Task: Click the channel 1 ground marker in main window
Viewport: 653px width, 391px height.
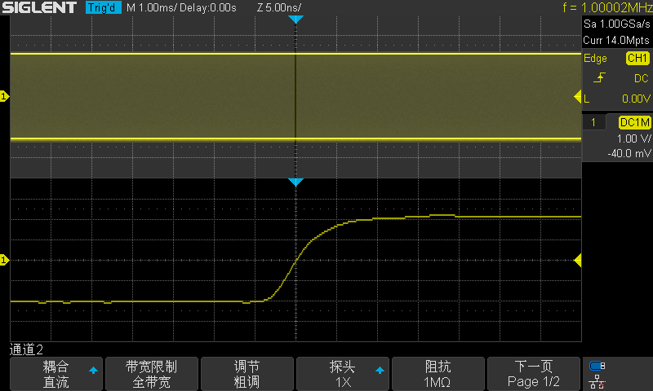Action: 4,97
